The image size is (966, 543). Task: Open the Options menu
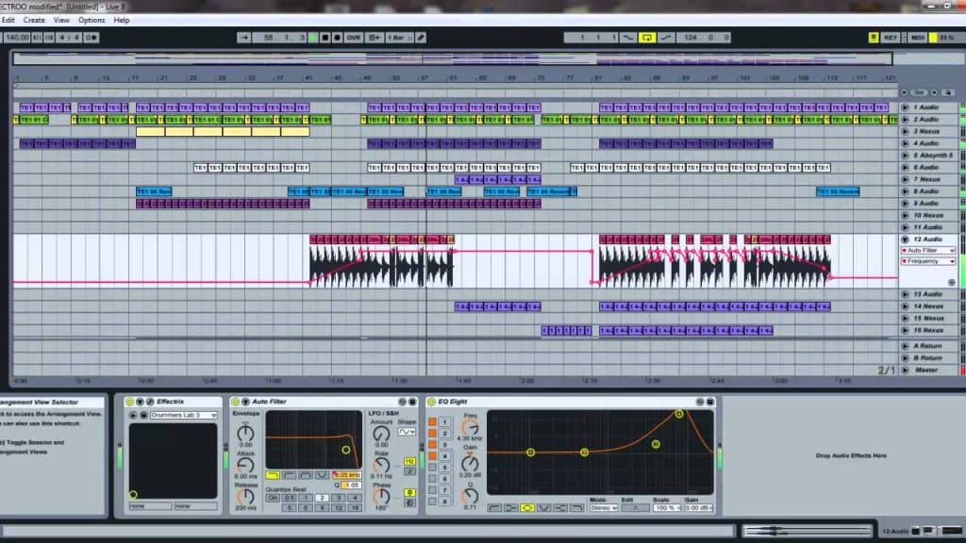[x=92, y=21]
